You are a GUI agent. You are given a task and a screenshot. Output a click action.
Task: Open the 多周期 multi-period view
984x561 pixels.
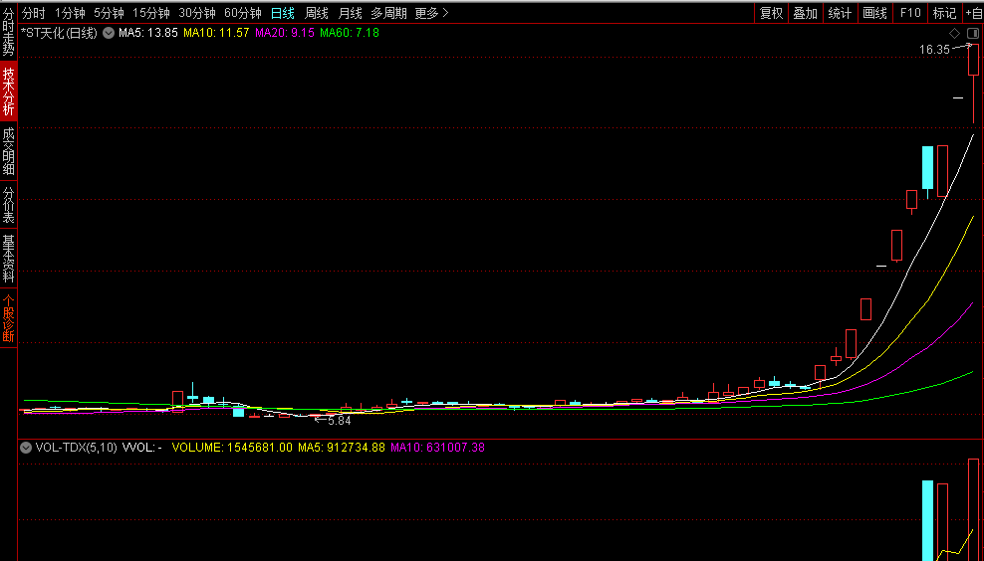pos(388,13)
